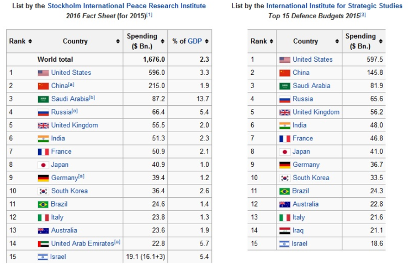Click Iraq flag in IISS table
This screenshot has width=414, height=266.
tap(285, 231)
